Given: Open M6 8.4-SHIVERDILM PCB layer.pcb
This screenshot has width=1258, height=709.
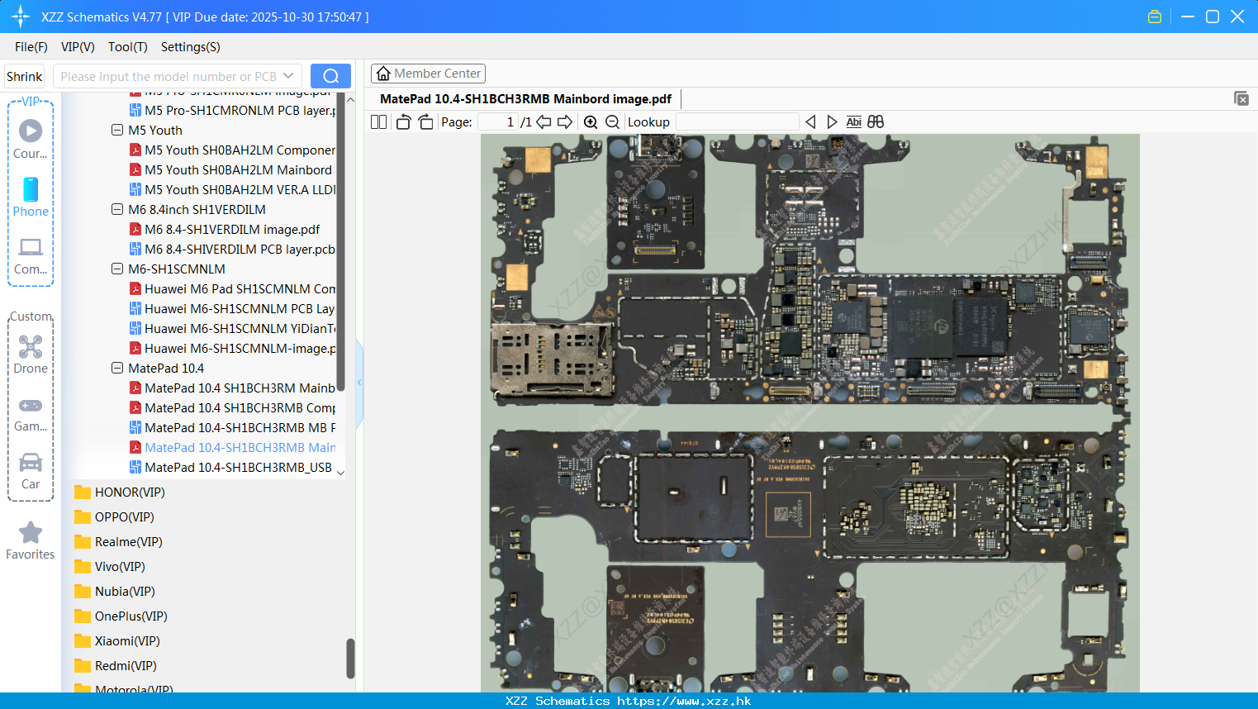Looking at the screenshot, I should click(x=232, y=249).
